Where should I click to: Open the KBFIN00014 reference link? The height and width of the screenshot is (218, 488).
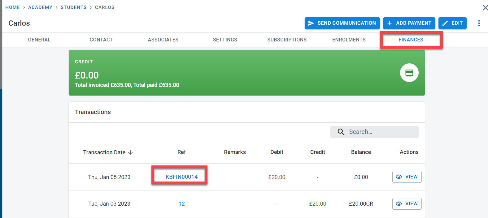[181, 177]
